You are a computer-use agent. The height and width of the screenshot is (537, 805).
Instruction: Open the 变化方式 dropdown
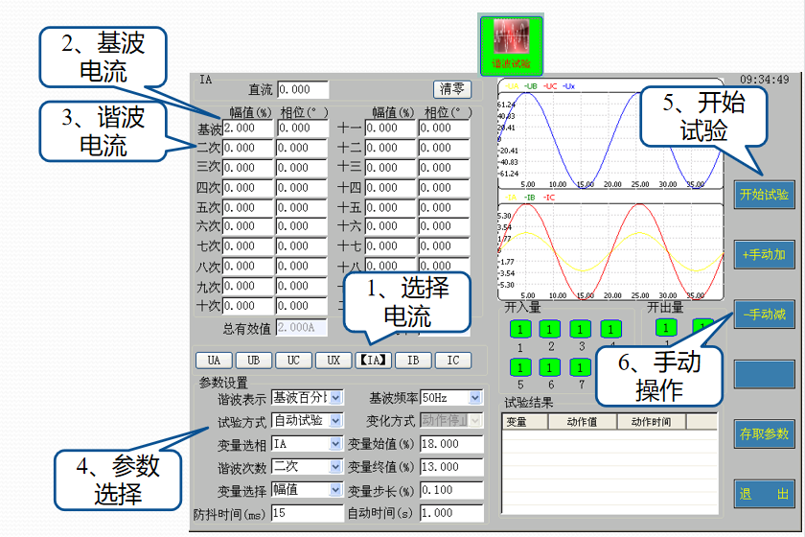tap(451, 420)
